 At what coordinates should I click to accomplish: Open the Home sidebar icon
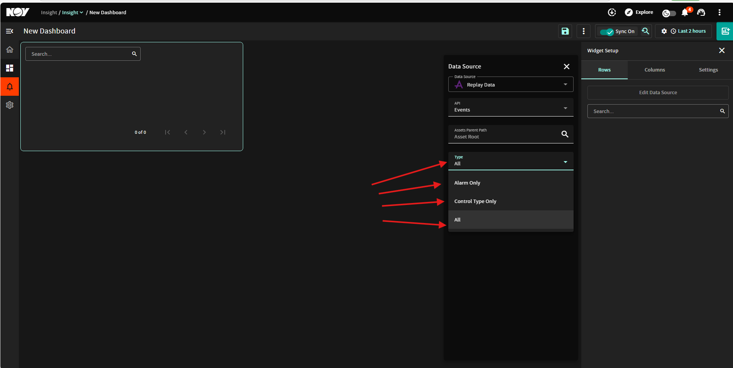pyautogui.click(x=10, y=50)
